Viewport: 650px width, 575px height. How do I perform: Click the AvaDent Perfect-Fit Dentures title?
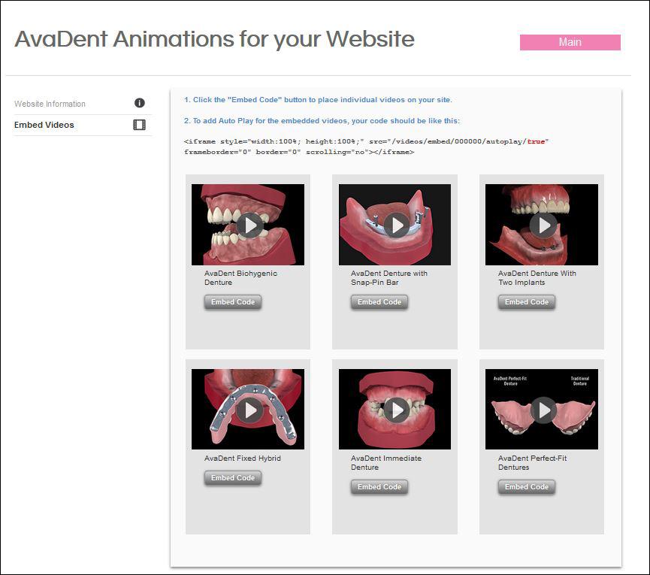click(532, 463)
